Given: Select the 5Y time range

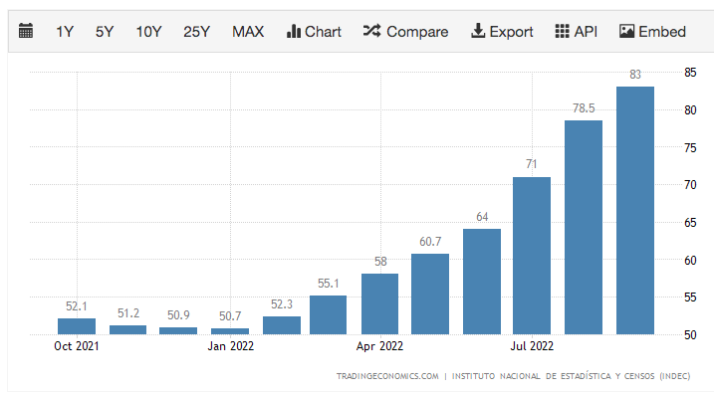Looking at the screenshot, I should point(105,32).
